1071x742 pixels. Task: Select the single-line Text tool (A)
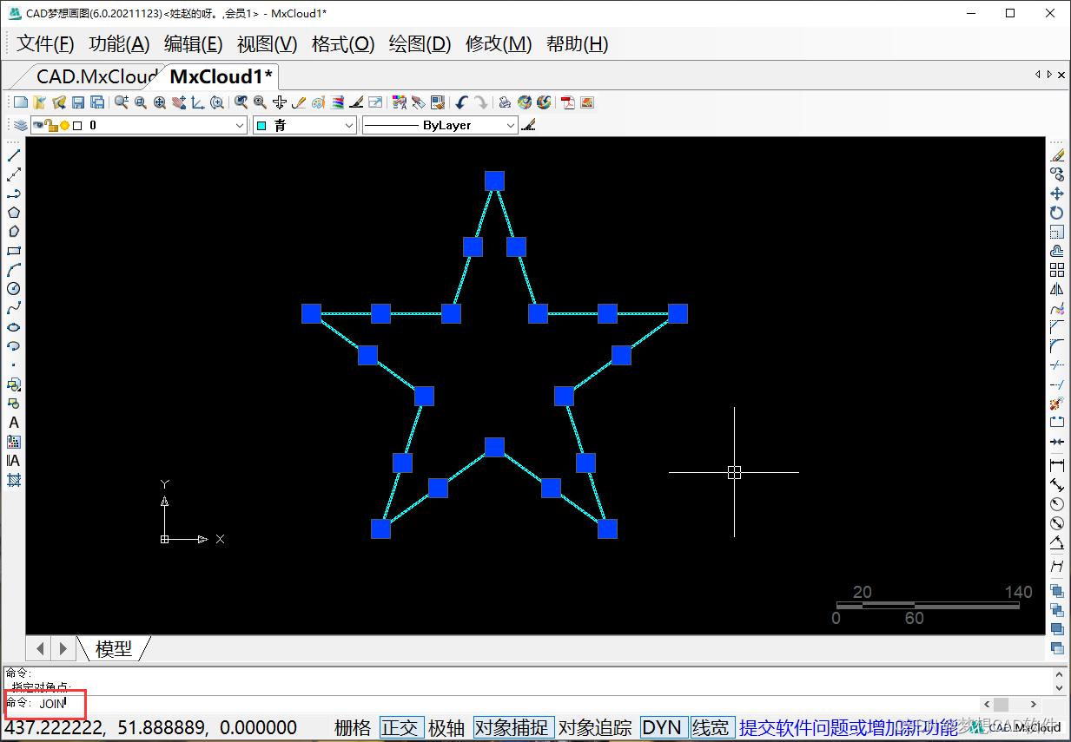coord(14,423)
